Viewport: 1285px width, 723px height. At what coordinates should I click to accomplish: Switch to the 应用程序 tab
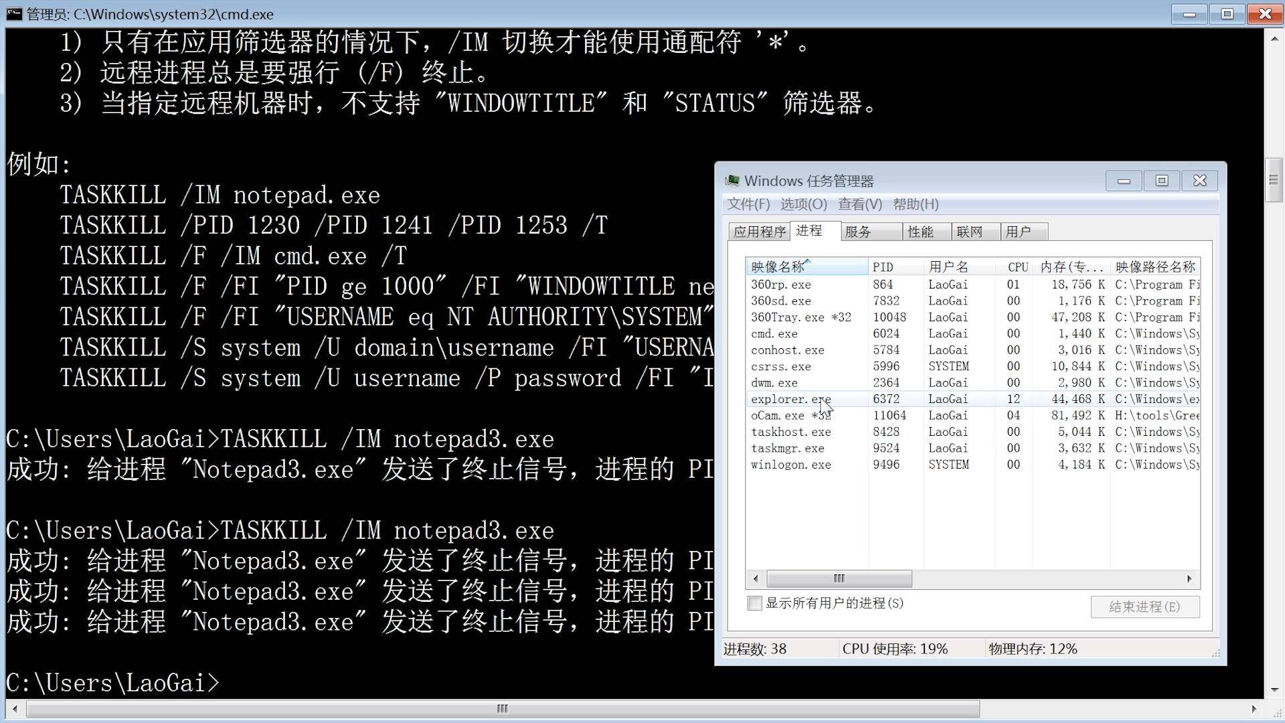(759, 231)
